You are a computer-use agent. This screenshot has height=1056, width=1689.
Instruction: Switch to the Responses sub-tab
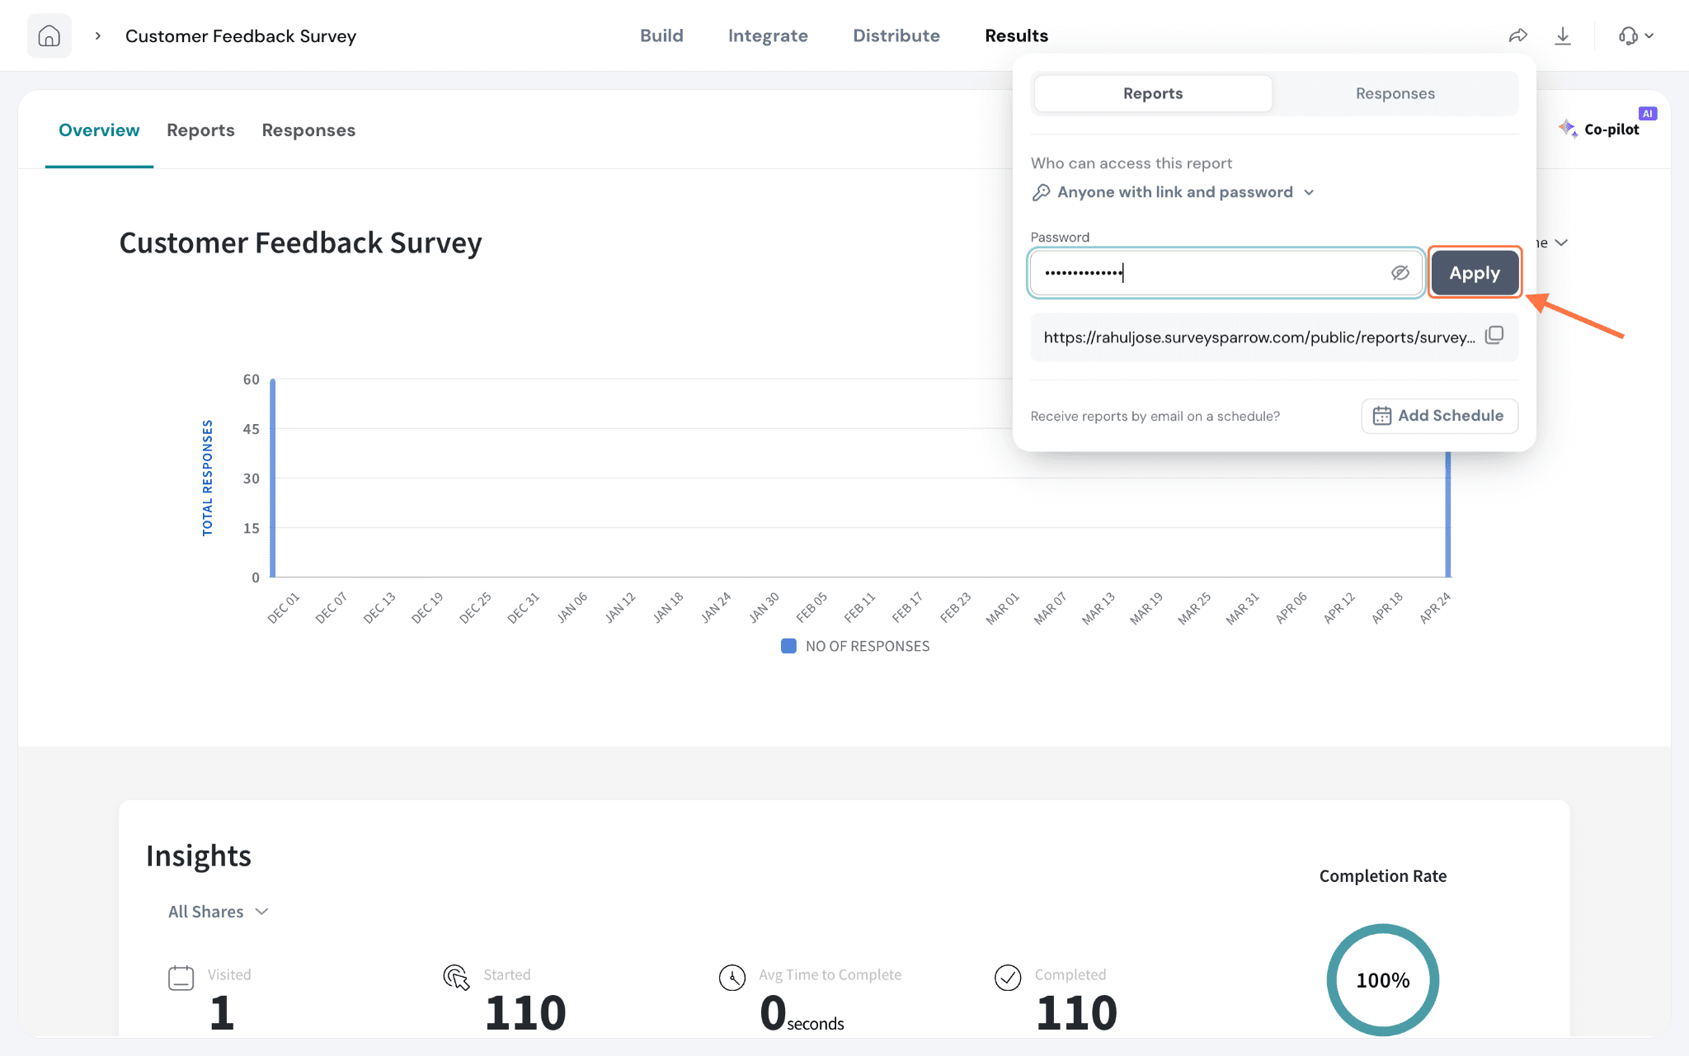pyautogui.click(x=308, y=130)
